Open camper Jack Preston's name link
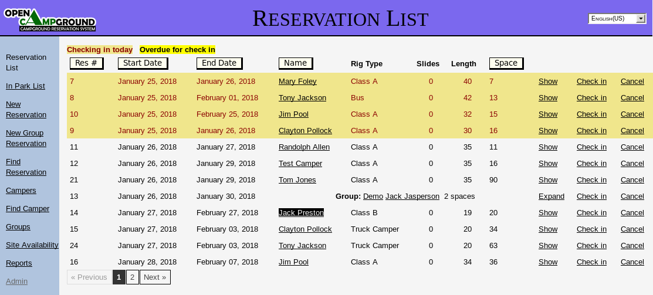This screenshot has height=295, width=653. [301, 213]
